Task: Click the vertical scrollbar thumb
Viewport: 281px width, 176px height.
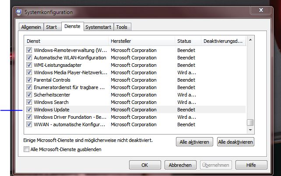Action: click(x=250, y=123)
